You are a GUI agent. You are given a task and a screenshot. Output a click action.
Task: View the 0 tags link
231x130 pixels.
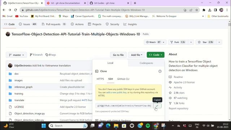(51, 55)
